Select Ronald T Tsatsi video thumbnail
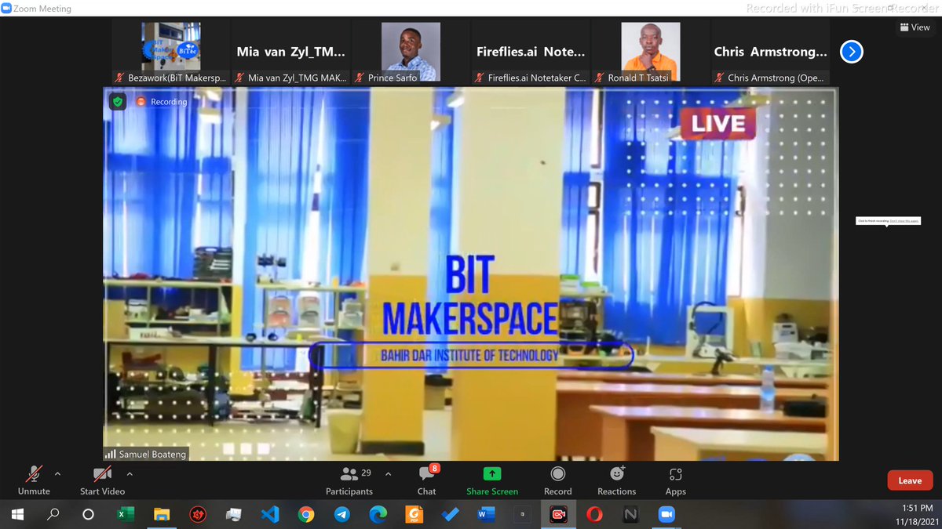Screen dimensions: 942x529 point(651,53)
